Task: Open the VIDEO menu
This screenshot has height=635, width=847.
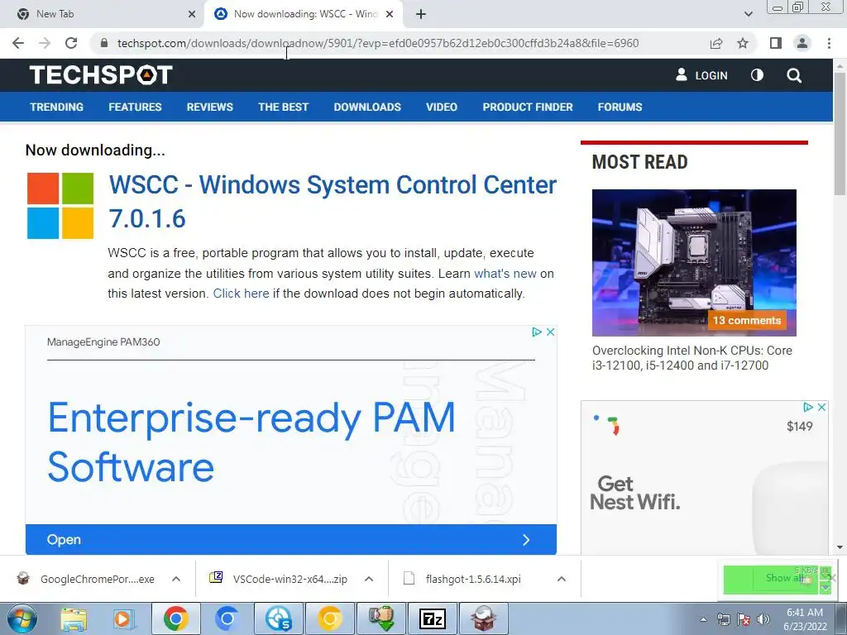Action: coord(442,107)
